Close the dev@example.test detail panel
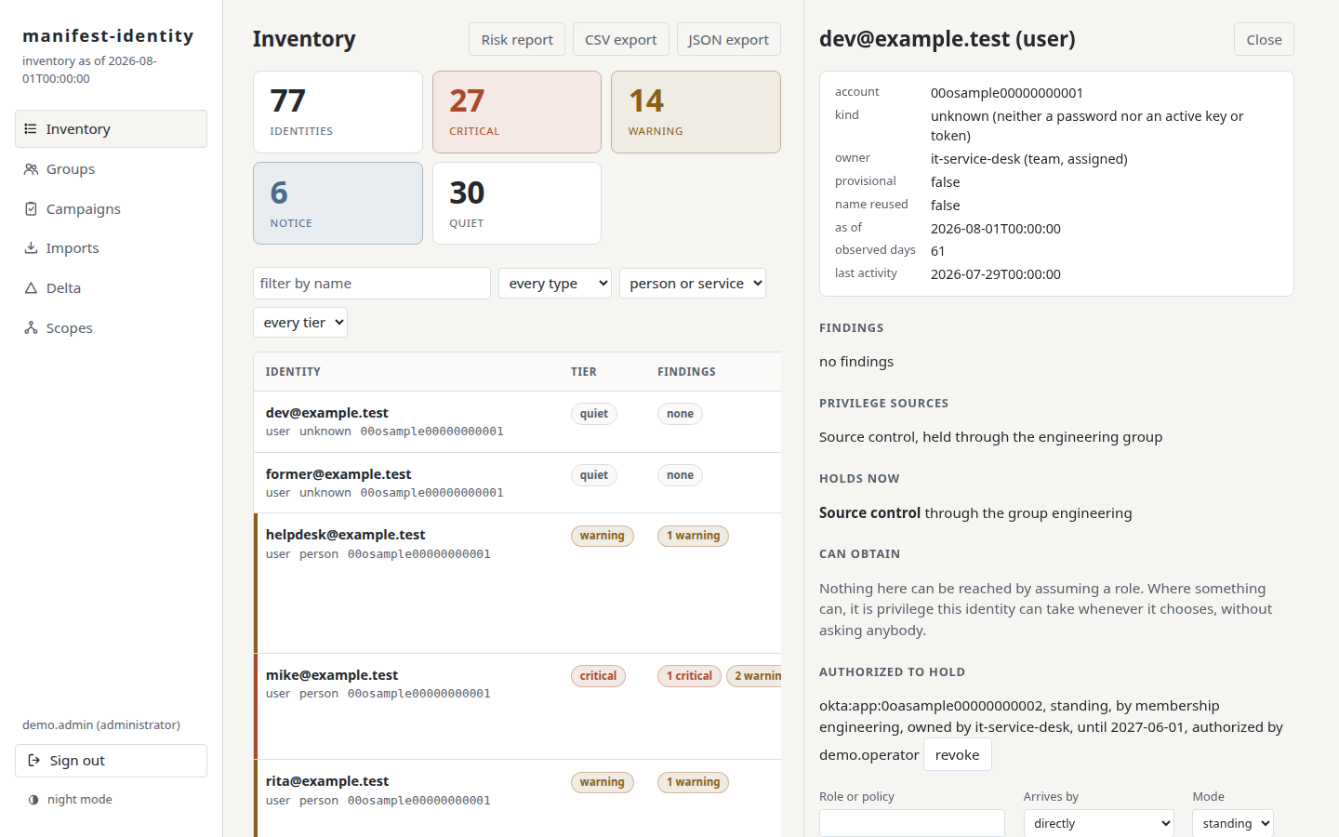 coord(1265,39)
